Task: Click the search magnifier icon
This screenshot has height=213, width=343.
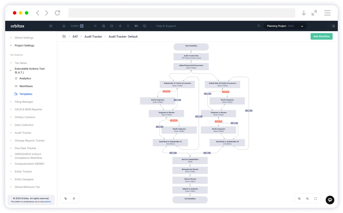Action: (259, 26)
